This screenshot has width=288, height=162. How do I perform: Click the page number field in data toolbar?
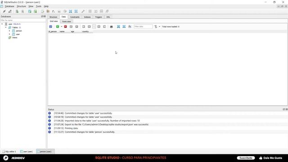pos(94,27)
